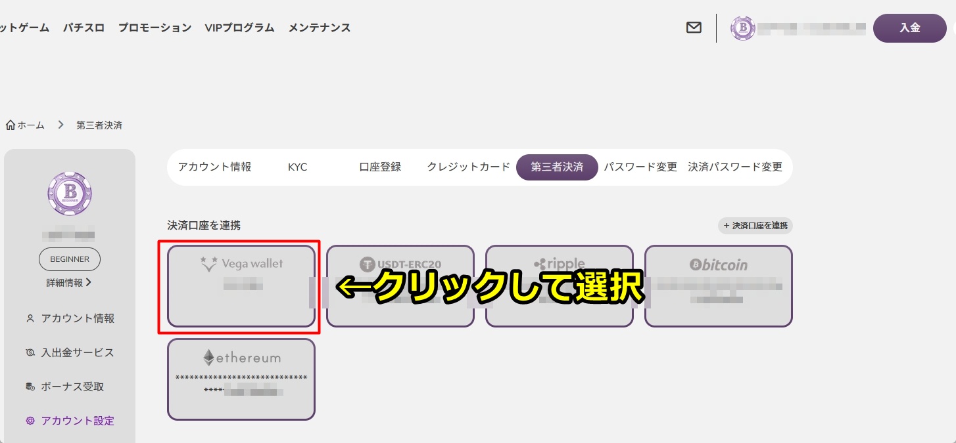
Task: Switch to the アカウント情報 tab
Action: pos(214,167)
